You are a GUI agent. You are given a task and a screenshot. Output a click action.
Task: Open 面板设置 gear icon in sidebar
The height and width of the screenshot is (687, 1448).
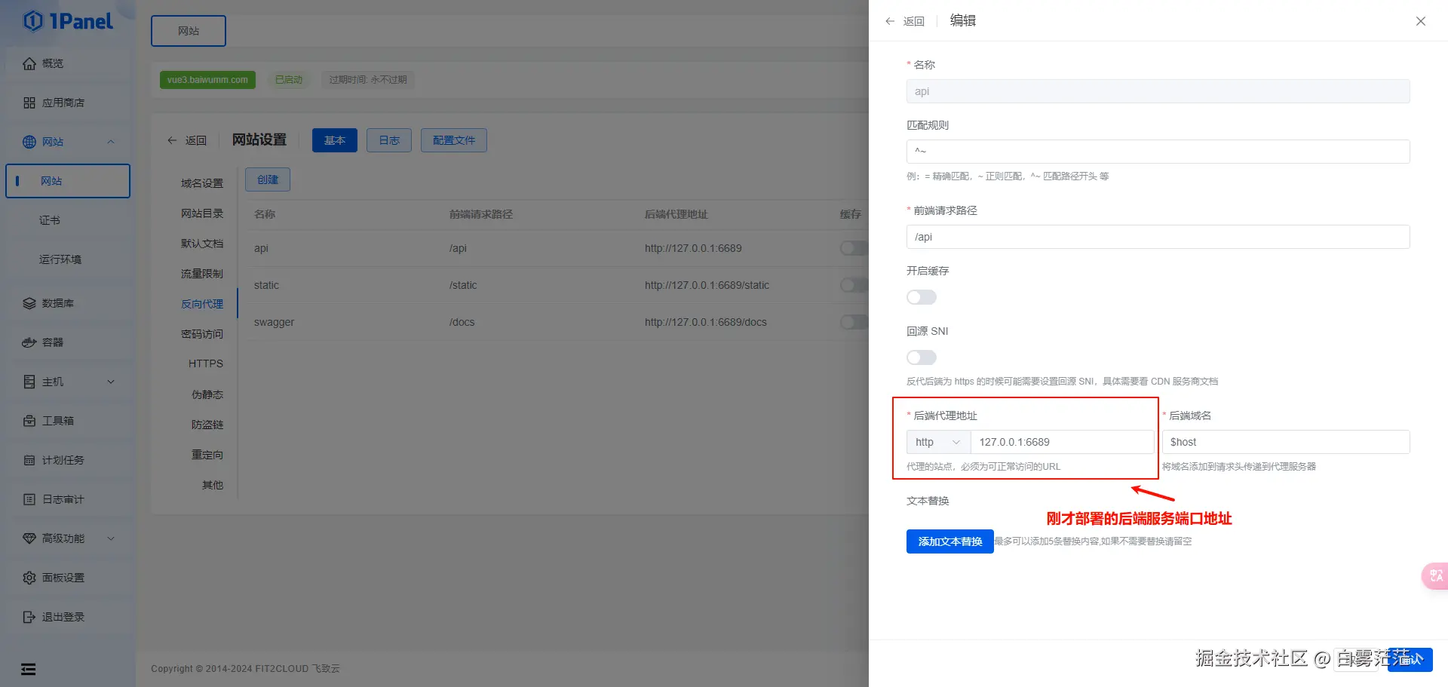29,578
